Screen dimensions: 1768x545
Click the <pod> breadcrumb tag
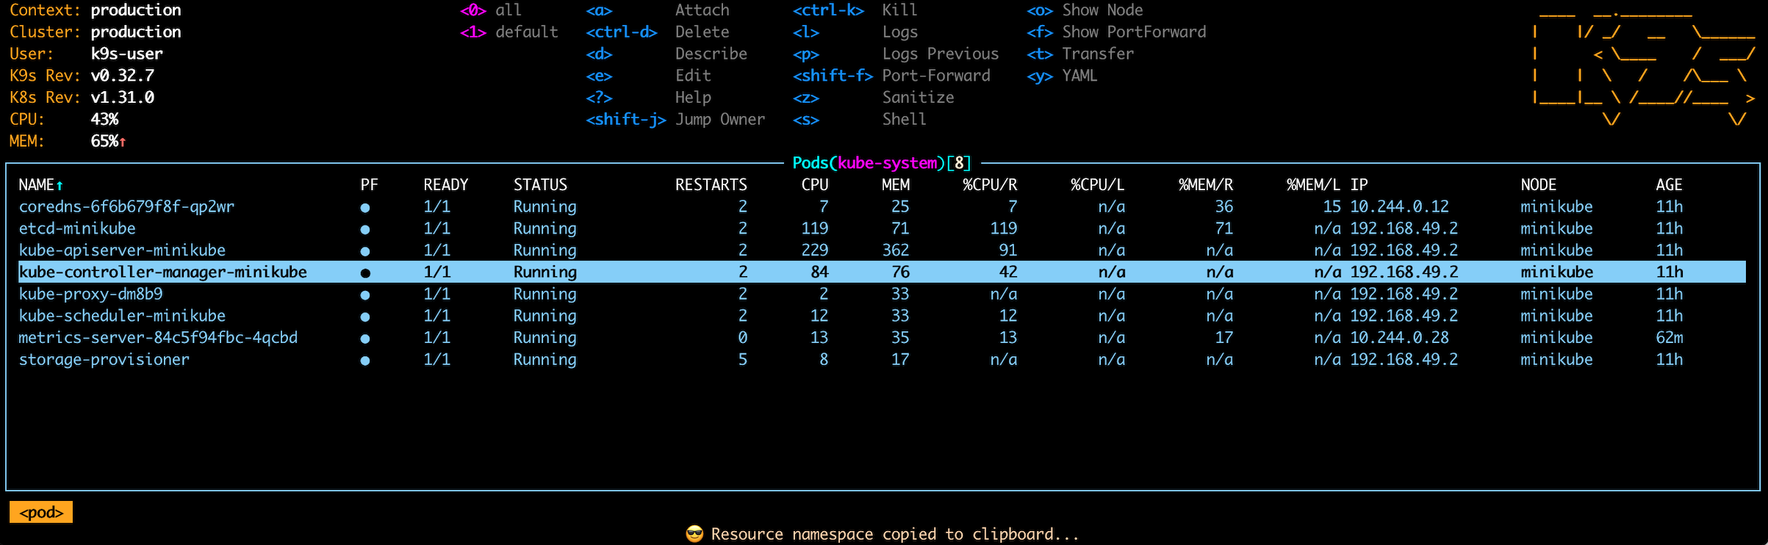(41, 513)
